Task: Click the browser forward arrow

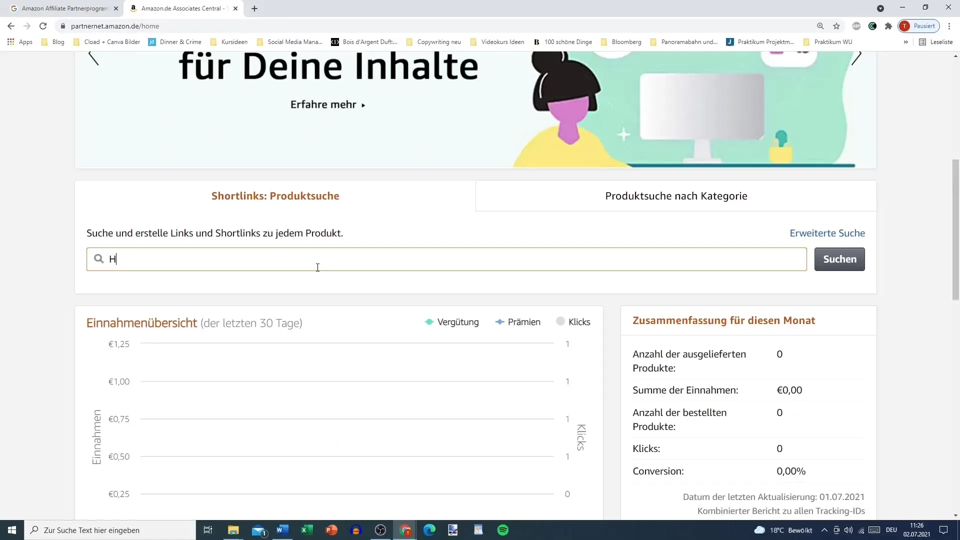Action: [27, 26]
